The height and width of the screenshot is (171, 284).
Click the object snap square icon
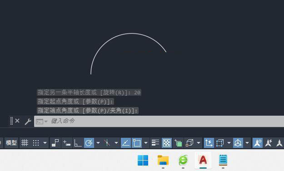[x=137, y=143]
